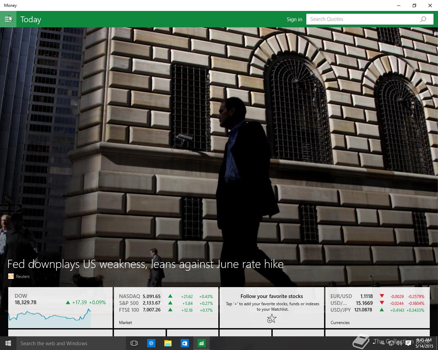Click the volume speaker tray icon
Viewport: 438px width, 350px height.
tap(399, 343)
